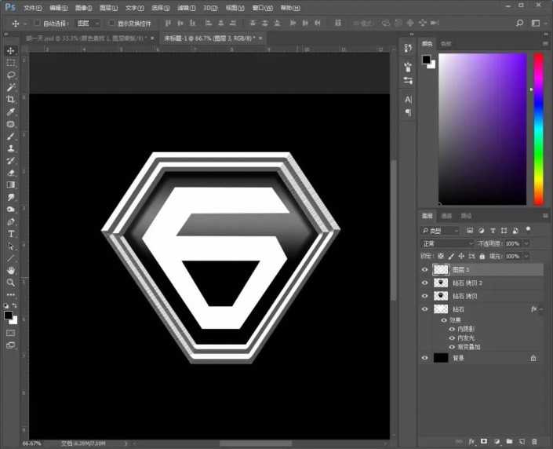Select the Crop tool

click(x=11, y=100)
